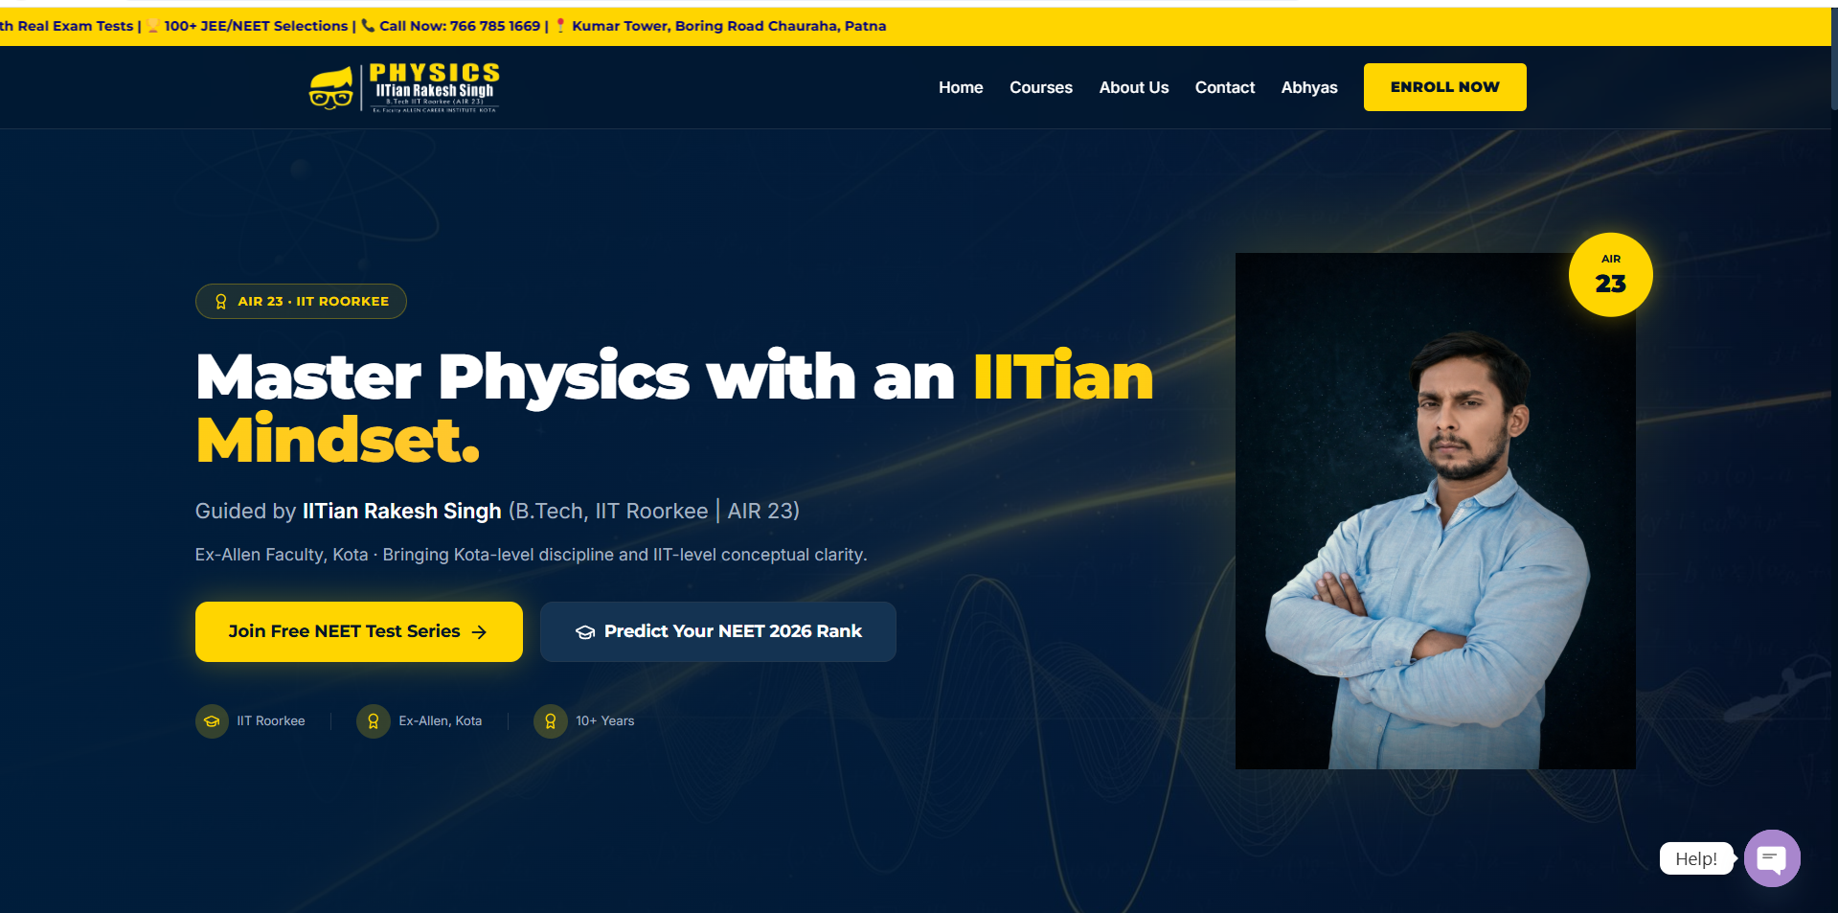Click the Physics IITian Rakesh Singh logo
1838x913 pixels.
point(403,87)
